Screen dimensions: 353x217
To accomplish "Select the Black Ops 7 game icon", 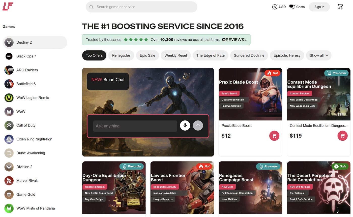I will (9, 56).
